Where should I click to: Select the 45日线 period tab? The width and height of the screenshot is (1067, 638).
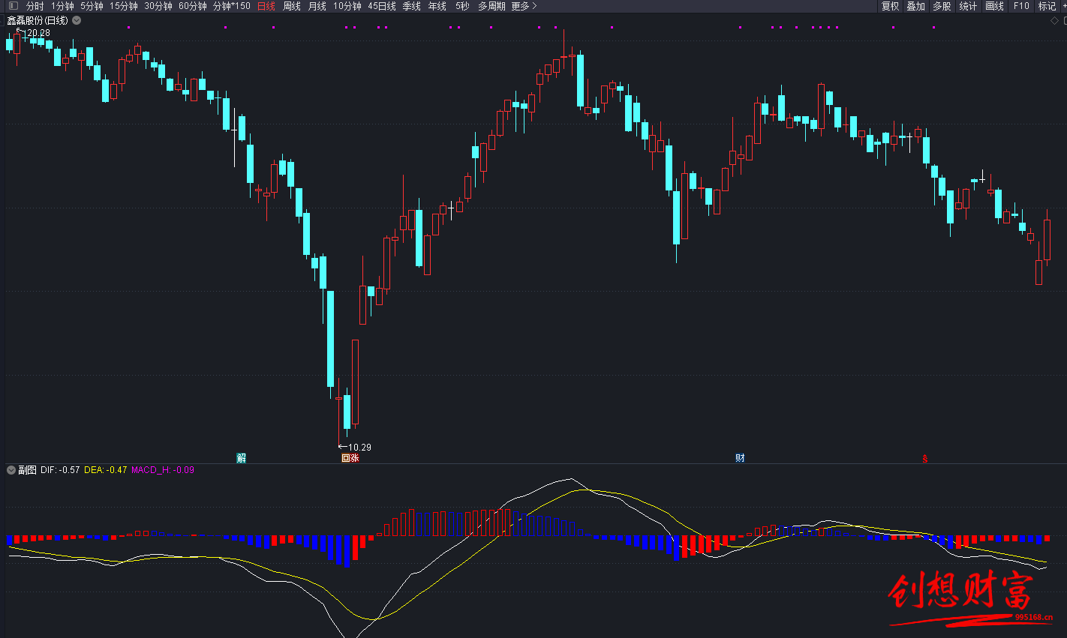tap(382, 6)
